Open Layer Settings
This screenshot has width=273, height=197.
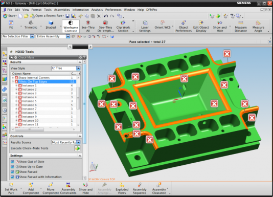point(145,26)
